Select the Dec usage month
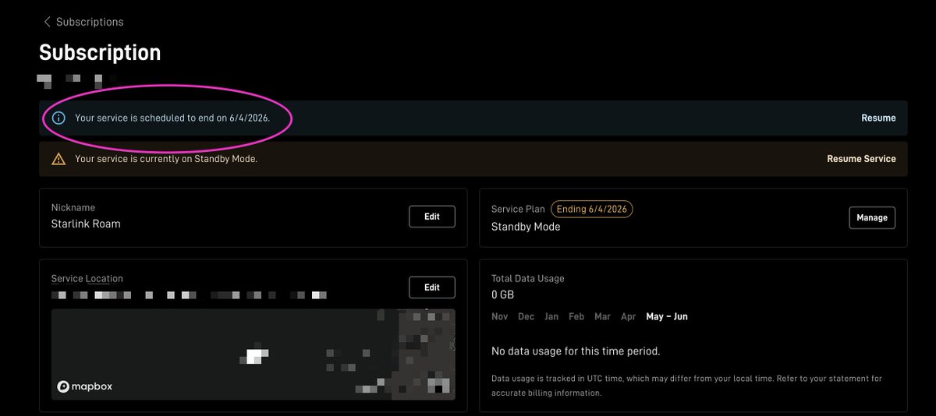The height and width of the screenshot is (416, 936). tap(526, 317)
